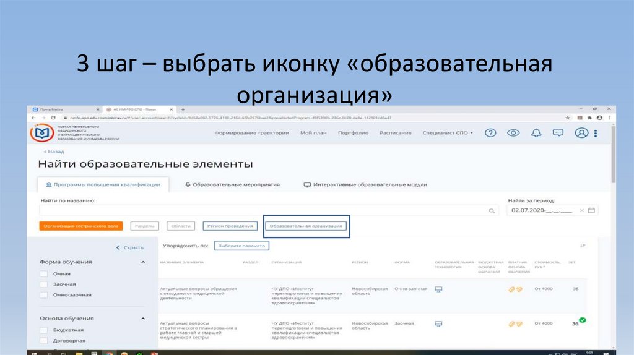Open Формирование траектории menu
The height and width of the screenshot is (355, 634).
251,133
